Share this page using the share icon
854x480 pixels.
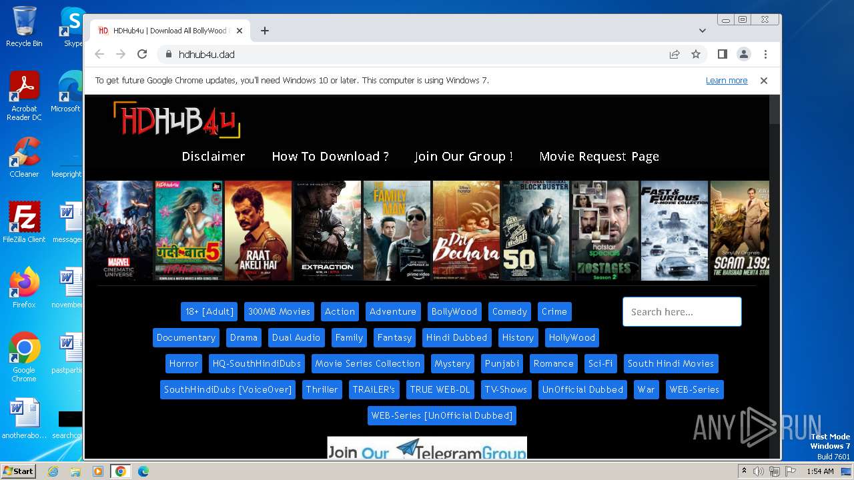coord(675,54)
